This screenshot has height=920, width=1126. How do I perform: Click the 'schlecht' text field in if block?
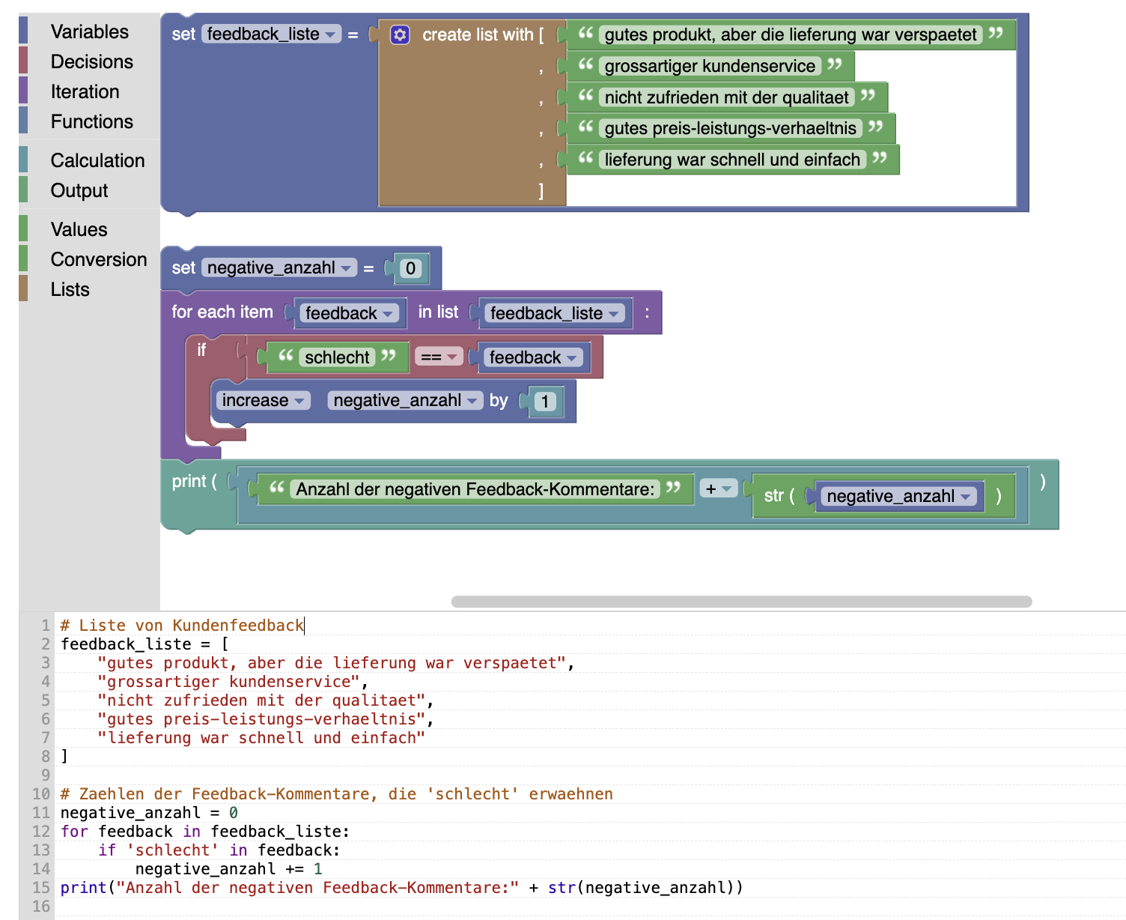click(337, 357)
